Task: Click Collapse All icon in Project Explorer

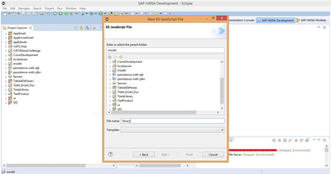Action: click(x=76, y=28)
